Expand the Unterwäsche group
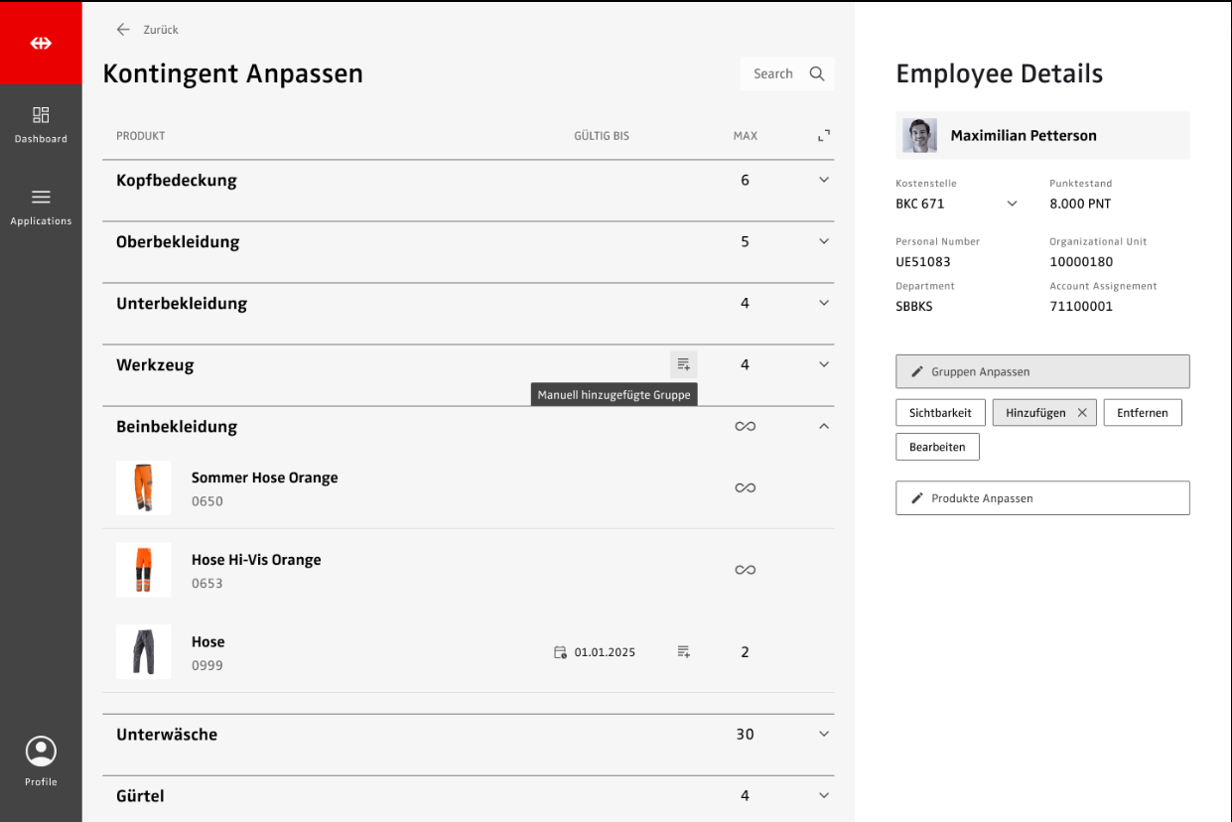Screen dimensions: 1232x822 point(823,734)
